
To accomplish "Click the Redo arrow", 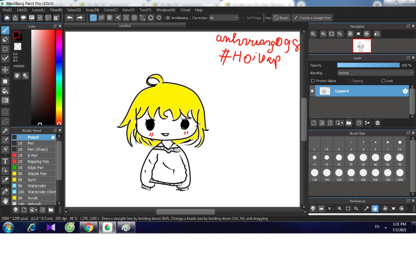I will coord(80,18).
